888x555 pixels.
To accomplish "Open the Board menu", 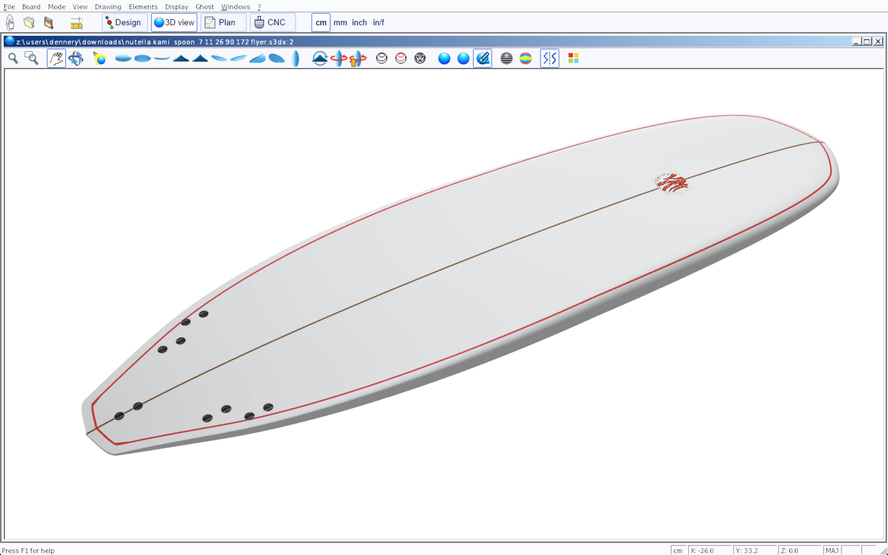I will click(x=31, y=6).
